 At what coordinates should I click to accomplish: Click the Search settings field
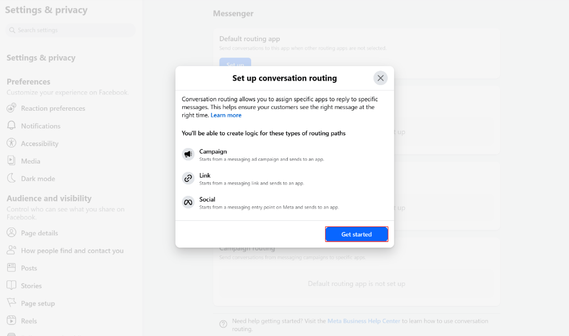(x=71, y=30)
